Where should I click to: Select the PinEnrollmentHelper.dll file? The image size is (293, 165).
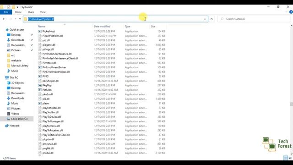click(x=56, y=72)
